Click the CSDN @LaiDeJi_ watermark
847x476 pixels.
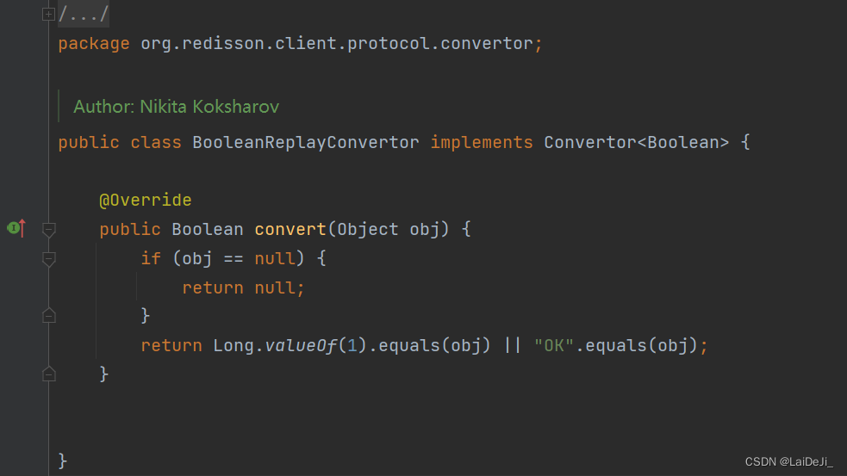pos(788,462)
